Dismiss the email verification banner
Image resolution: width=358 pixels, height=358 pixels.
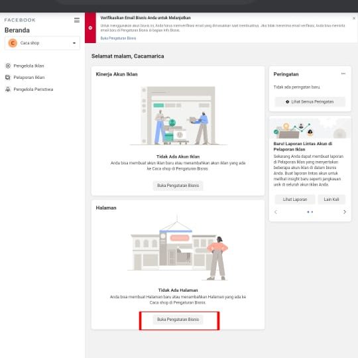pos(354,18)
